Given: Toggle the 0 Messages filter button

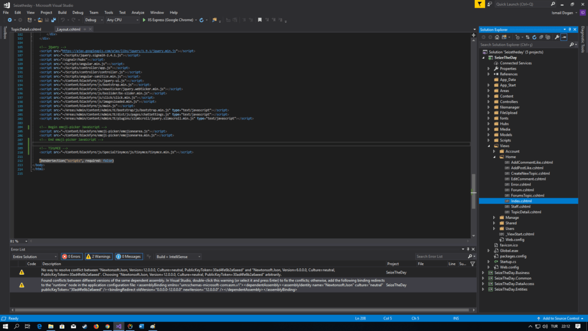Looking at the screenshot, I should click(x=129, y=257).
